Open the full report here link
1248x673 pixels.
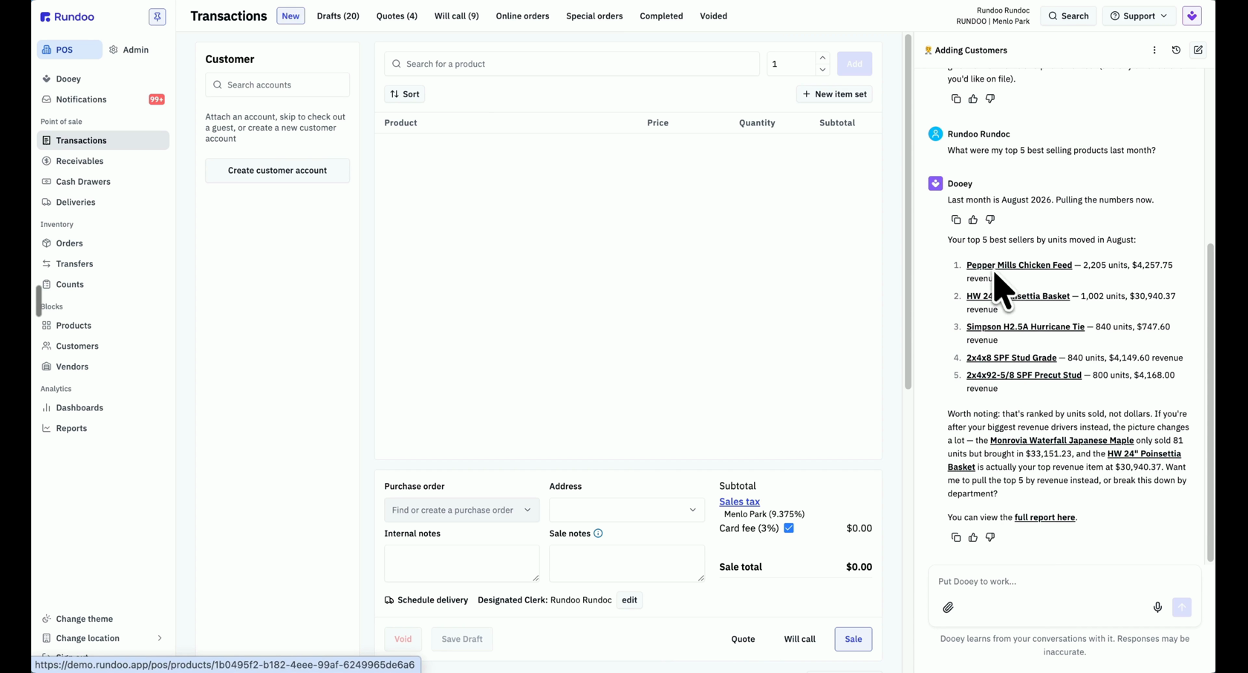(x=1045, y=517)
